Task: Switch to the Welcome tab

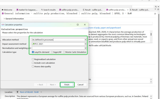Action: coord(7,10)
